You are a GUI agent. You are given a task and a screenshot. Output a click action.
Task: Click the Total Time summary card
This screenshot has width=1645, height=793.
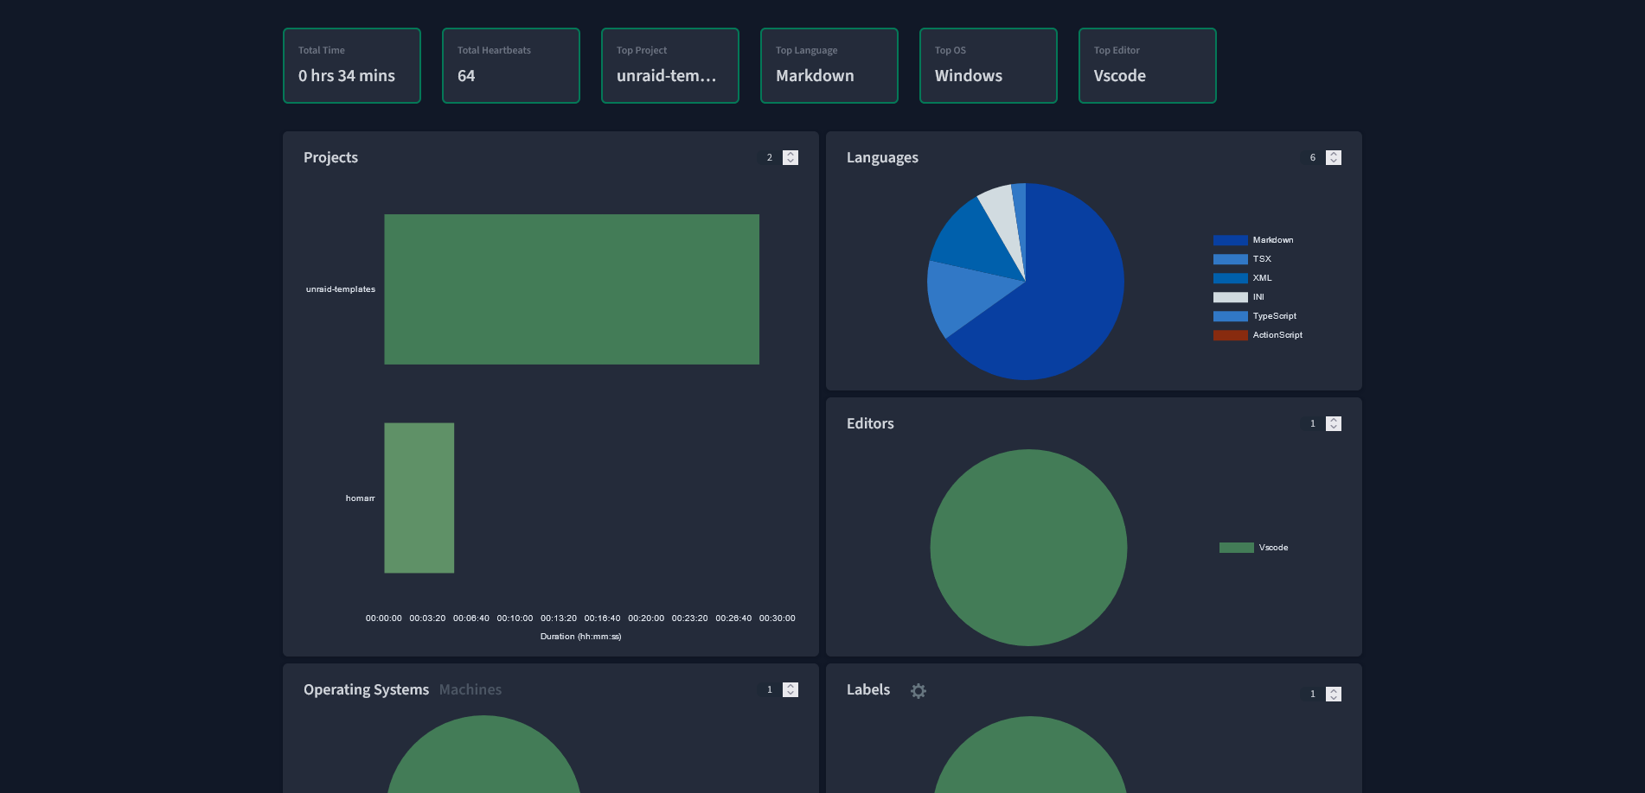(352, 66)
